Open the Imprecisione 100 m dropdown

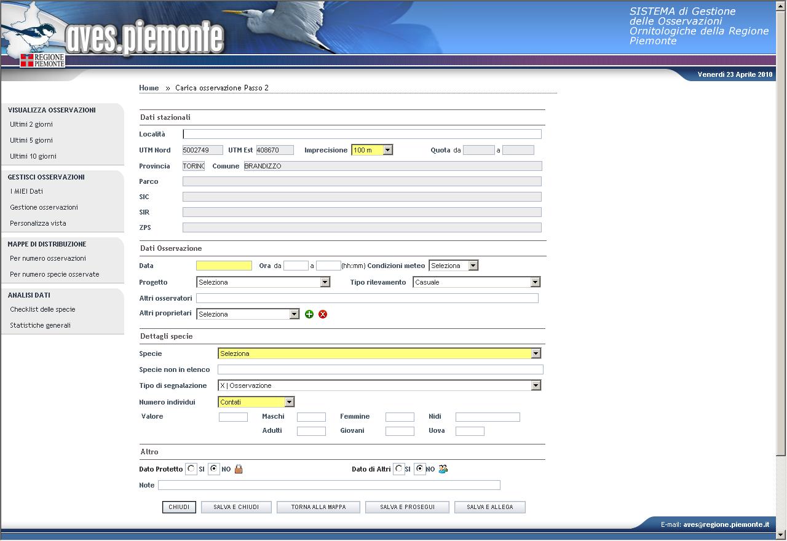coord(372,150)
